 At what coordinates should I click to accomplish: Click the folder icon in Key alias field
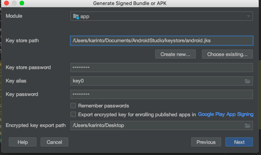[248, 81]
